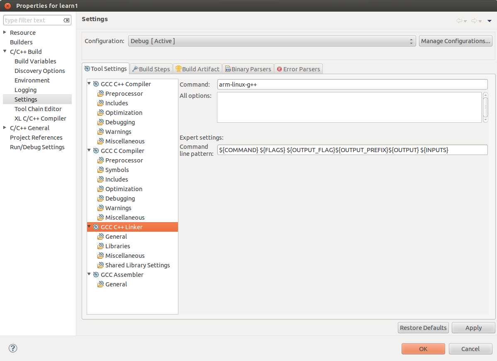Select Logging in left tree
497x361 pixels.
pyautogui.click(x=25, y=90)
